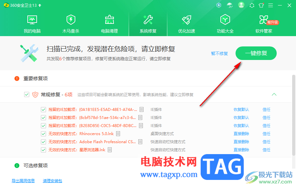Open 电脑清理 tab
Image resolution: width=296 pixels, height=187 pixels.
click(109, 24)
